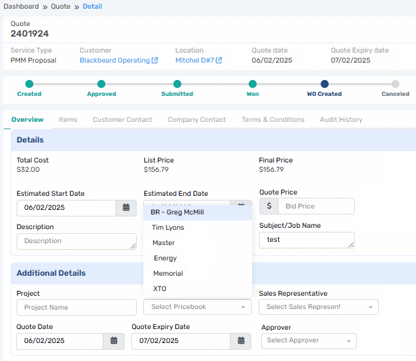The image size is (416, 361).
Task: Click the Quote Expiry Date text field
Action: (x=181, y=341)
